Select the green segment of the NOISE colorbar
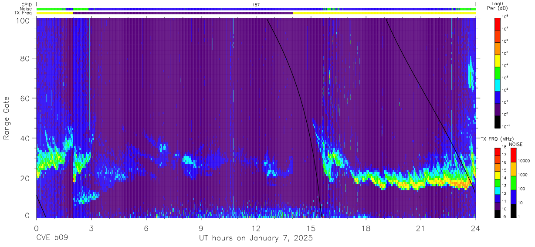The height and width of the screenshot is (247, 535). (514, 183)
